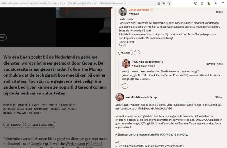227x148 pixels.
Task: Toggle reader view in the address bar
Action: point(159,3)
